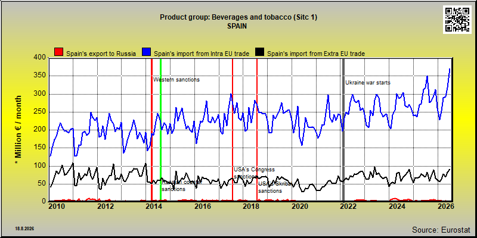Click the gray Ukraine war vertical marker line

click(x=343, y=129)
